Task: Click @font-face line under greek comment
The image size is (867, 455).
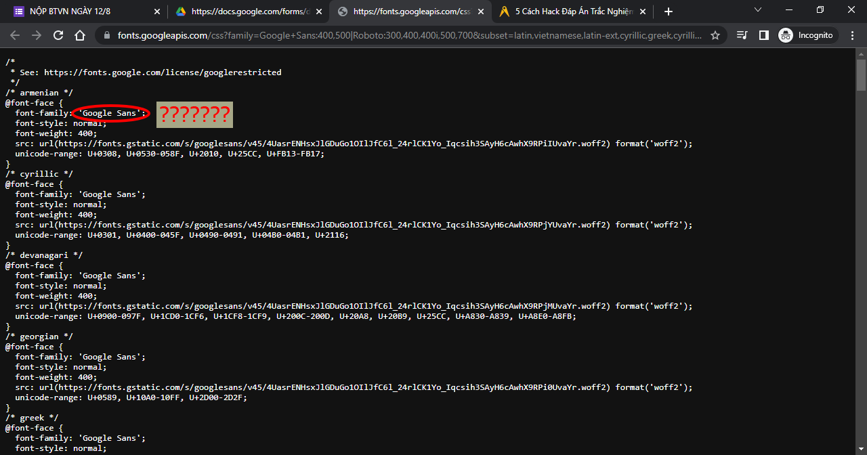Action: (35, 428)
